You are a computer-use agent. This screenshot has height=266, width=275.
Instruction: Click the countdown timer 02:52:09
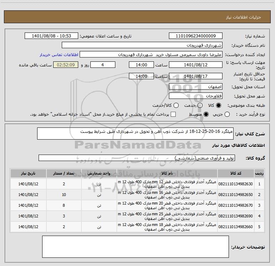(66, 65)
